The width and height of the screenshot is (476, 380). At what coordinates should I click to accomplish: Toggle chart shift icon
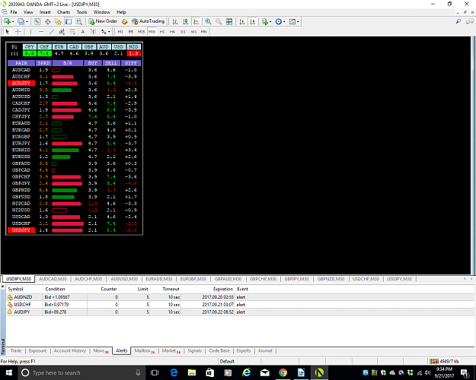(252, 21)
